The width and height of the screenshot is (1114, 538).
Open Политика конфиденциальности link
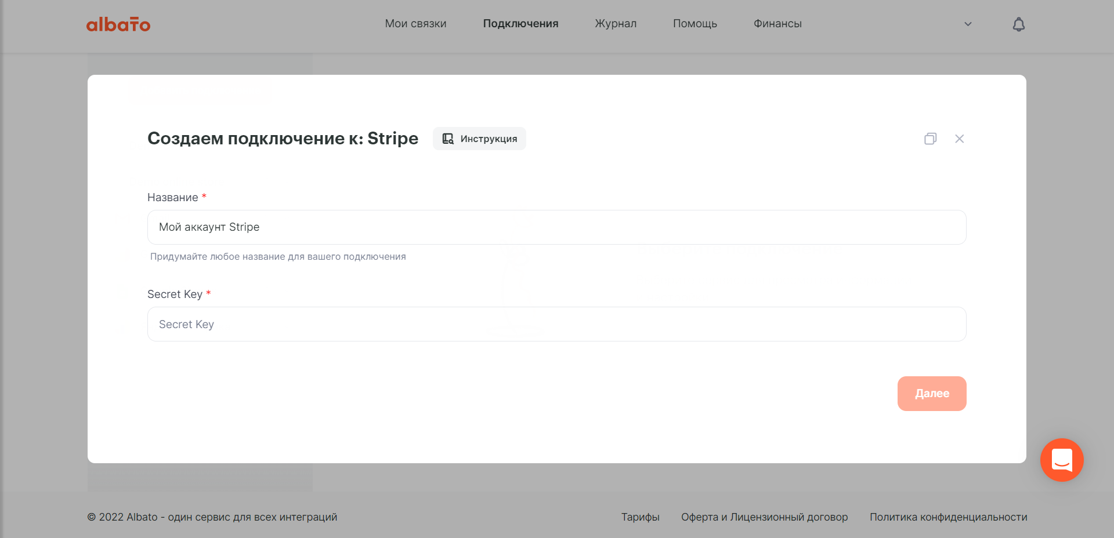click(949, 517)
